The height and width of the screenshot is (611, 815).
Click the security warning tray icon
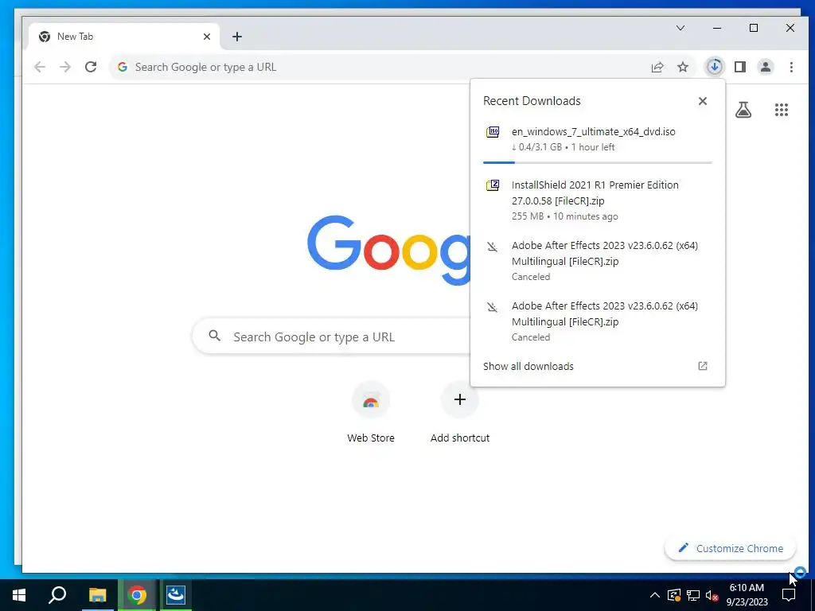[674, 595]
